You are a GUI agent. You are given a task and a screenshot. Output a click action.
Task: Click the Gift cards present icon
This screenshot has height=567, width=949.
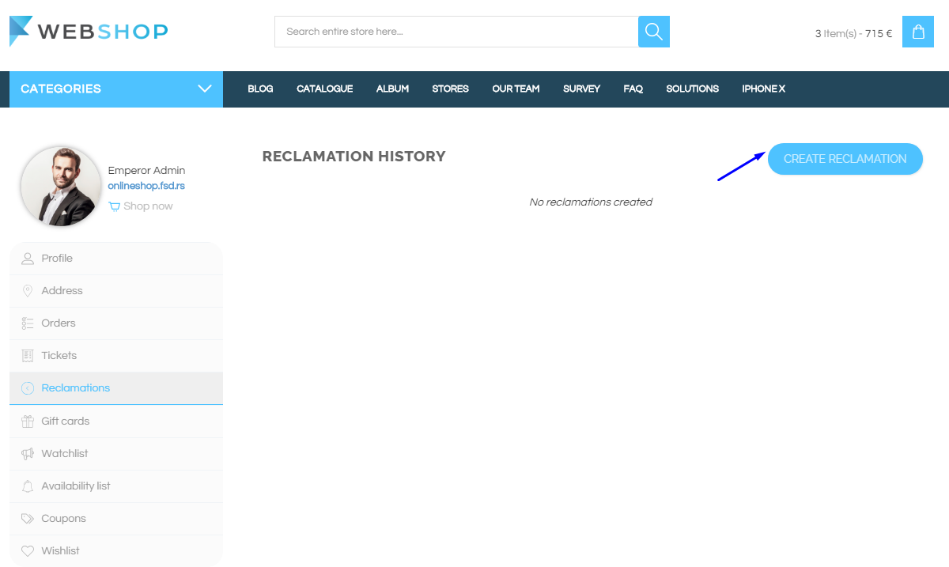pos(28,421)
